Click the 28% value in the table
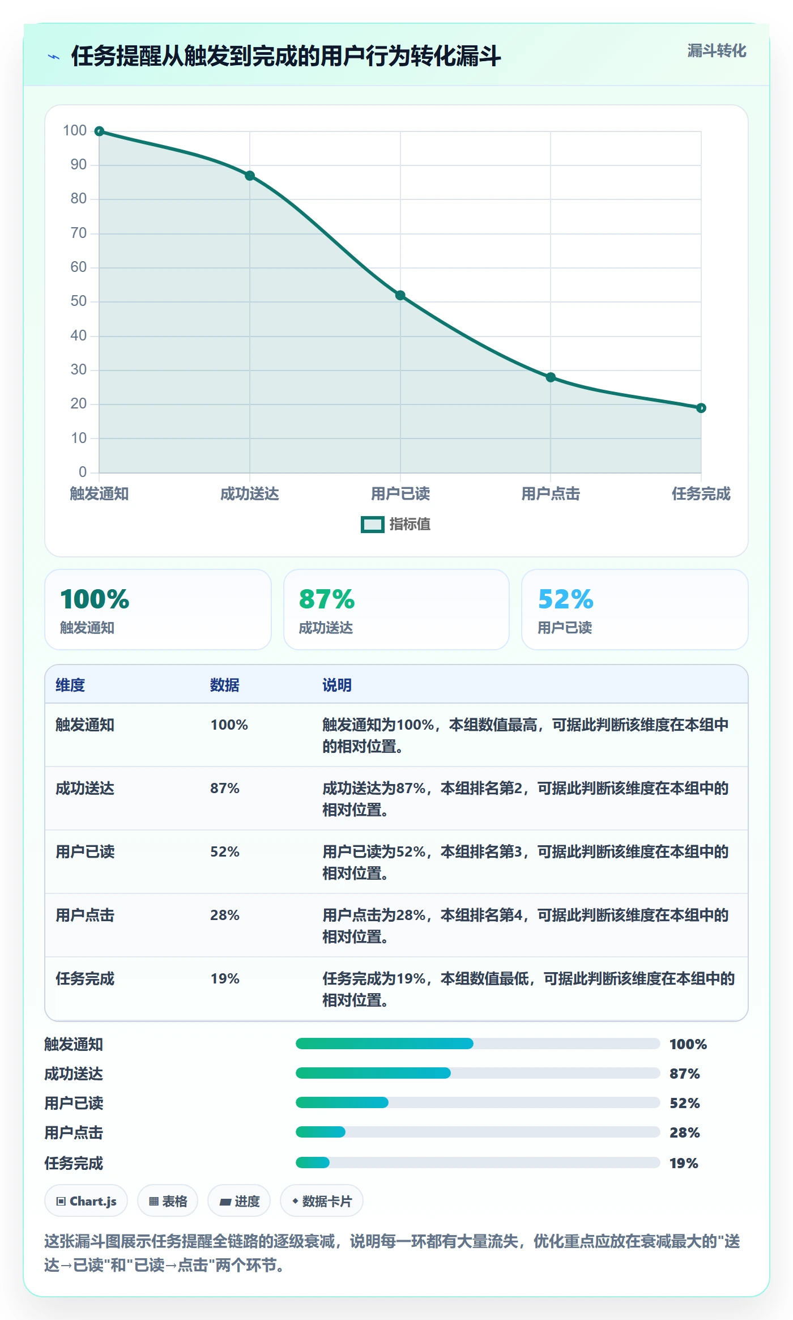Image resolution: width=793 pixels, height=1320 pixels. 225,916
